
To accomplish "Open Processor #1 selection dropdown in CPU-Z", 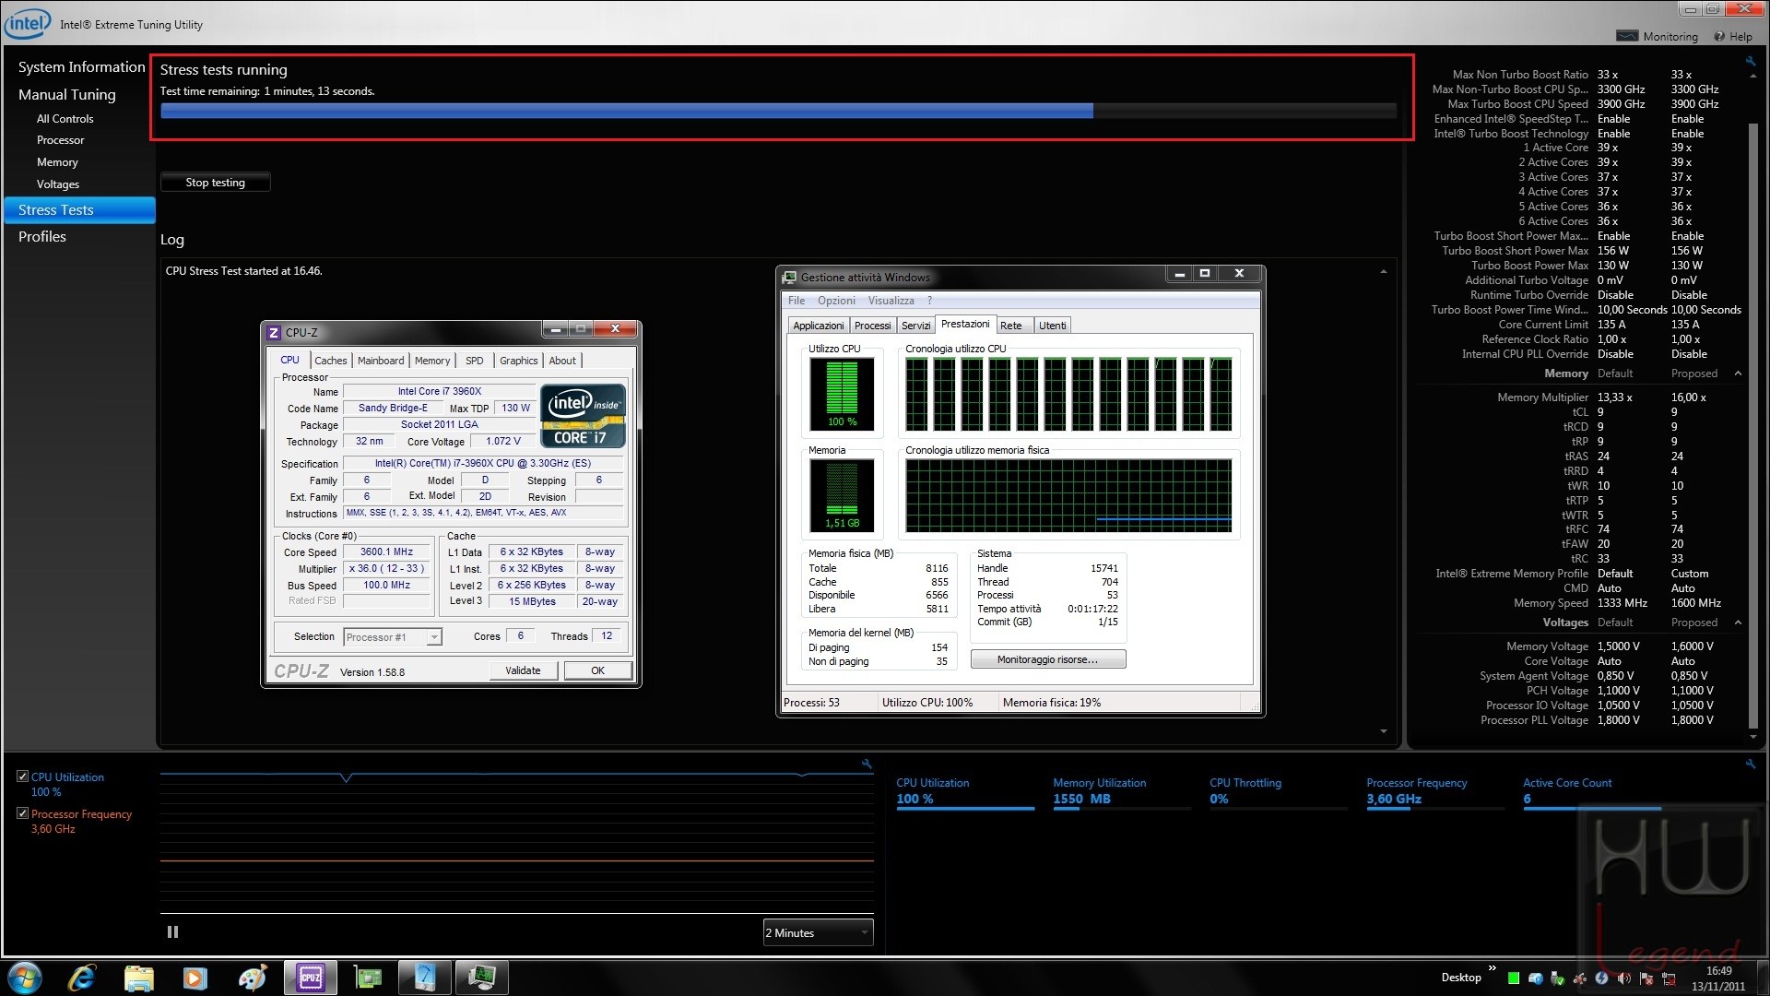I will pyautogui.click(x=393, y=637).
